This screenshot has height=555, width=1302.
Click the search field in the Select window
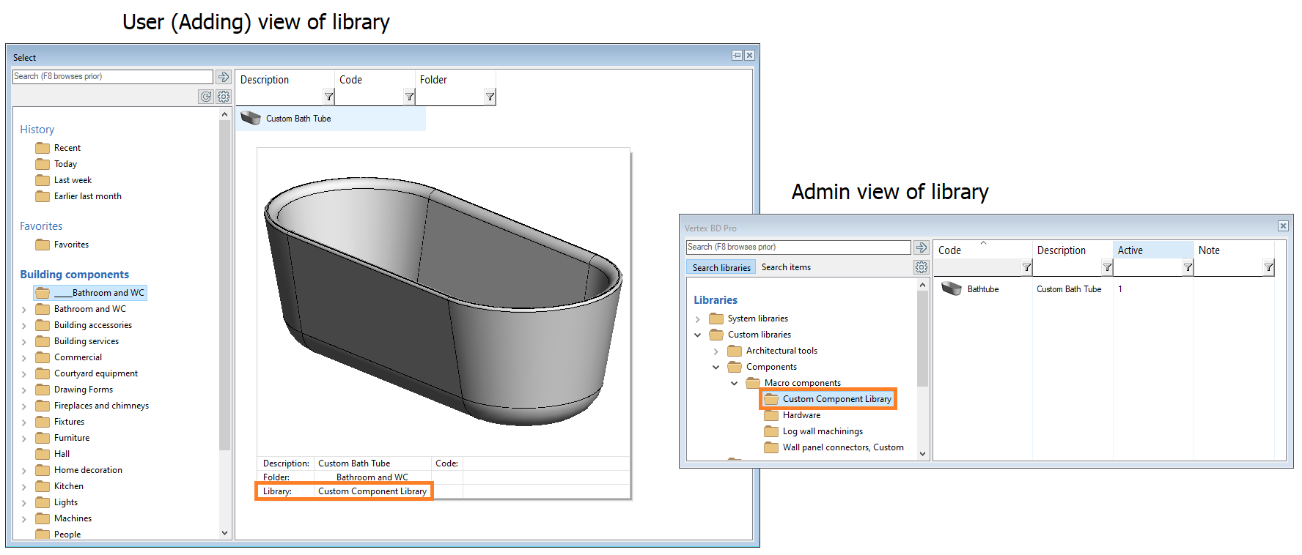point(112,77)
